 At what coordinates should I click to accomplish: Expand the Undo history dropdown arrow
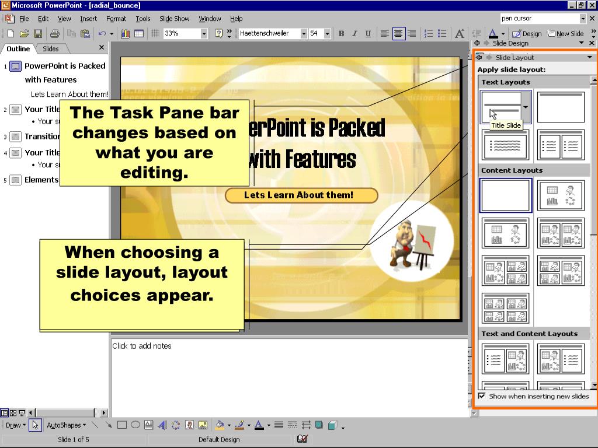click(x=112, y=33)
